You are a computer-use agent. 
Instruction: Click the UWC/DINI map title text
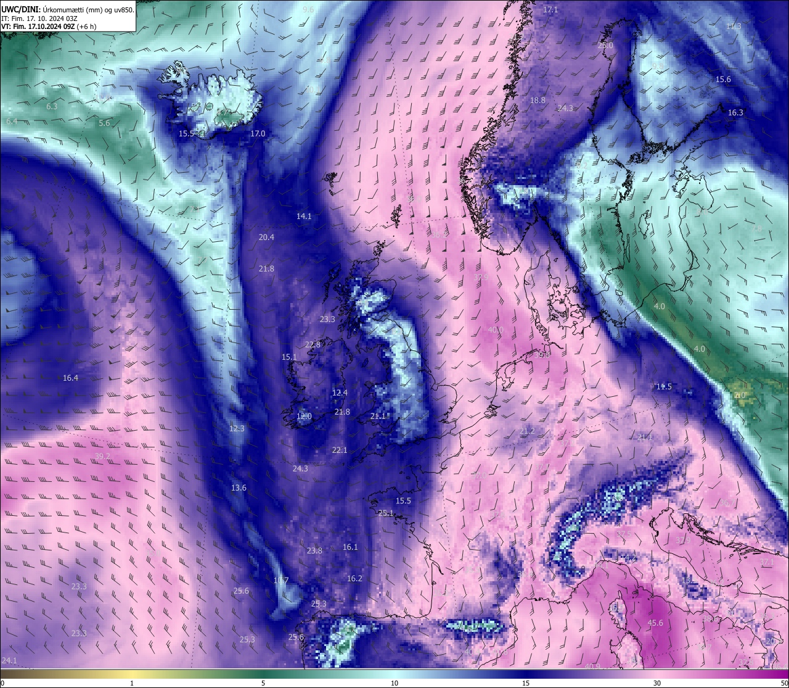click(68, 9)
